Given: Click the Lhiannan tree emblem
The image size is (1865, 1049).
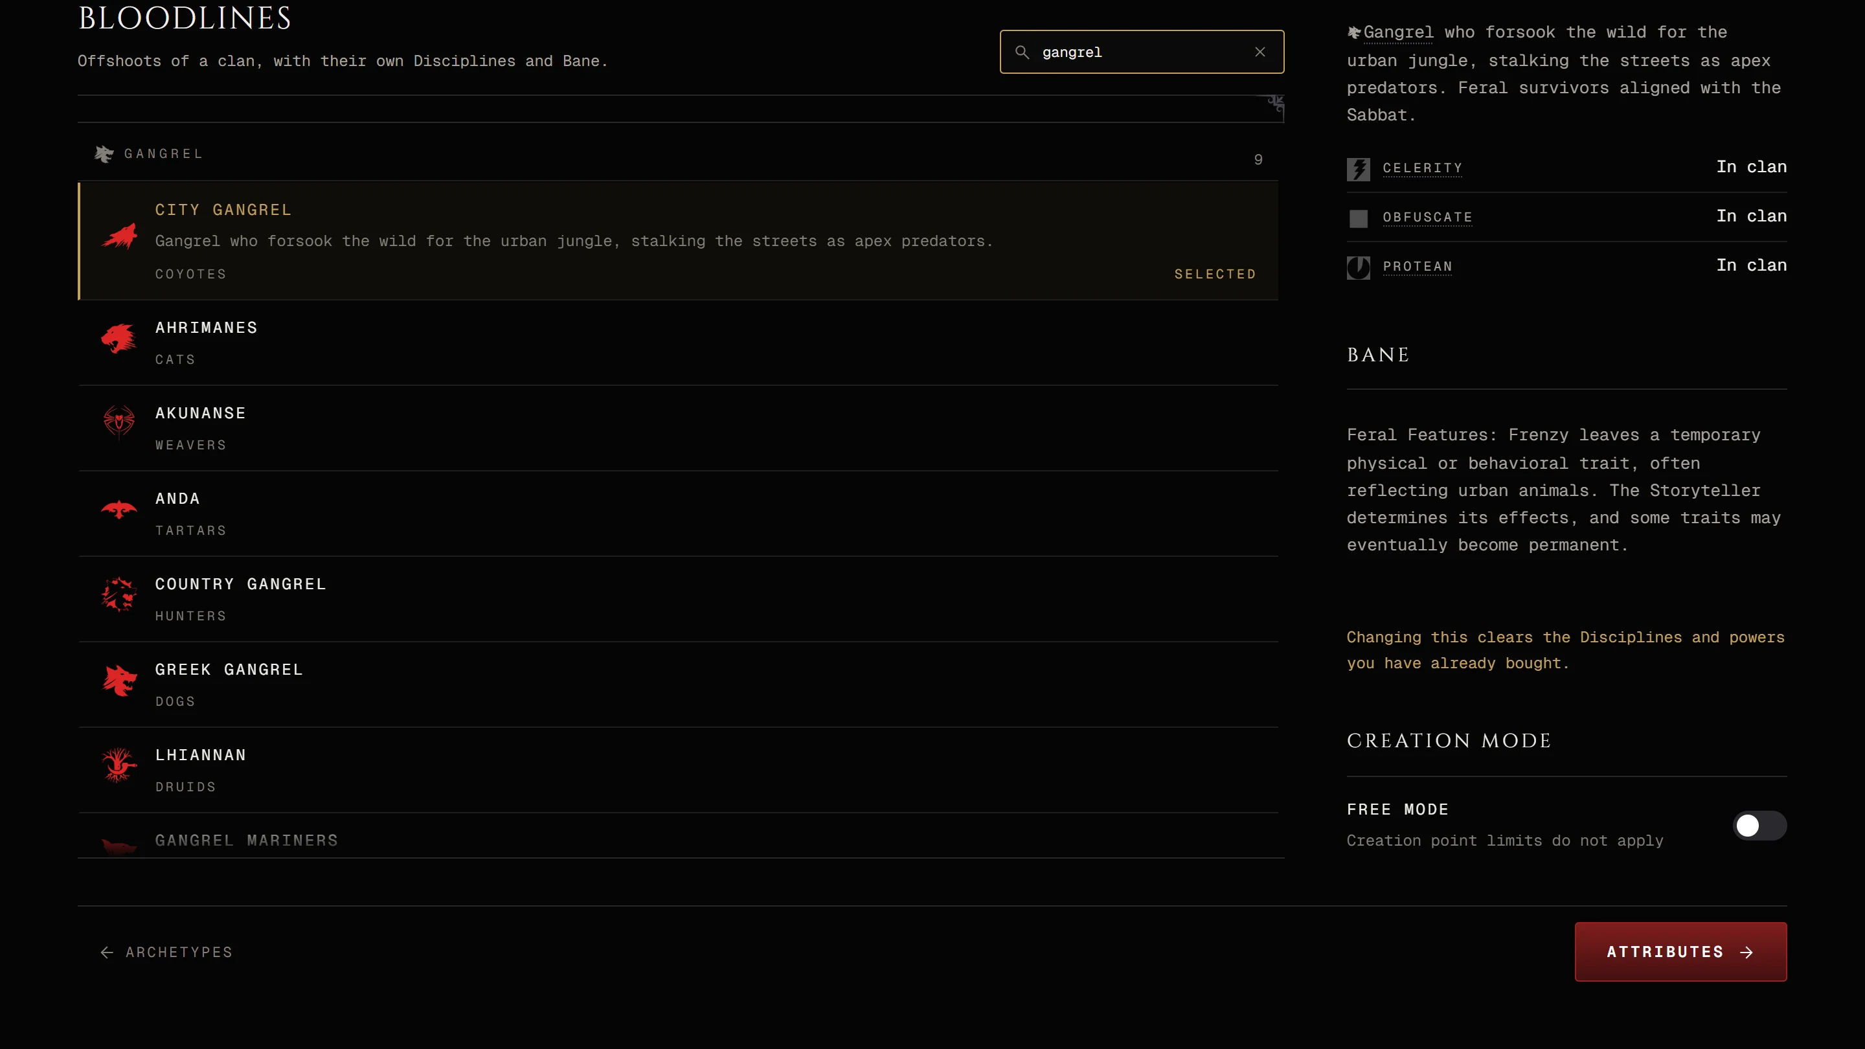Looking at the screenshot, I should click(119, 765).
